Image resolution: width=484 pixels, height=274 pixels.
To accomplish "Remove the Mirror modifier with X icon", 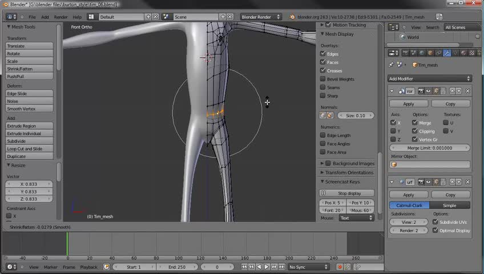I will (468, 91).
